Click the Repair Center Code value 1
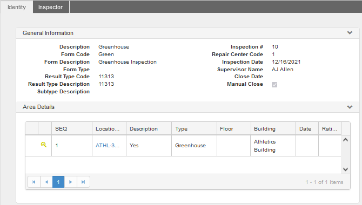The width and height of the screenshot is (362, 205). click(x=273, y=54)
